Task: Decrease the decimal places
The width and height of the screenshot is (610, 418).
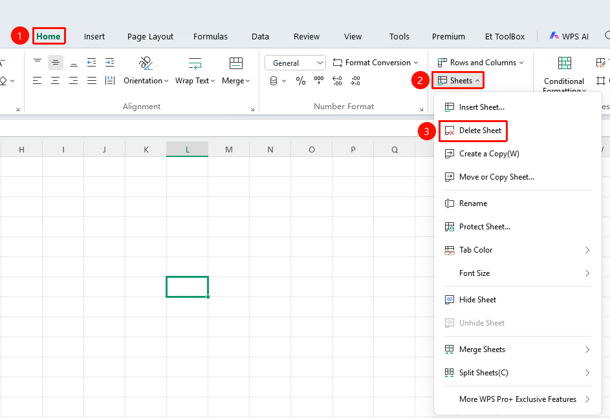Action: 355,81
